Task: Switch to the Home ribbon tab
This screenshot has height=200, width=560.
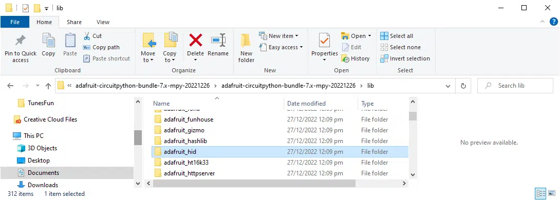Action: (44, 22)
